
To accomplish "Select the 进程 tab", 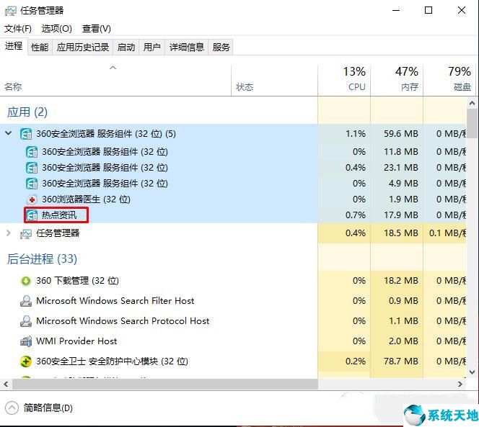I will click(x=14, y=46).
